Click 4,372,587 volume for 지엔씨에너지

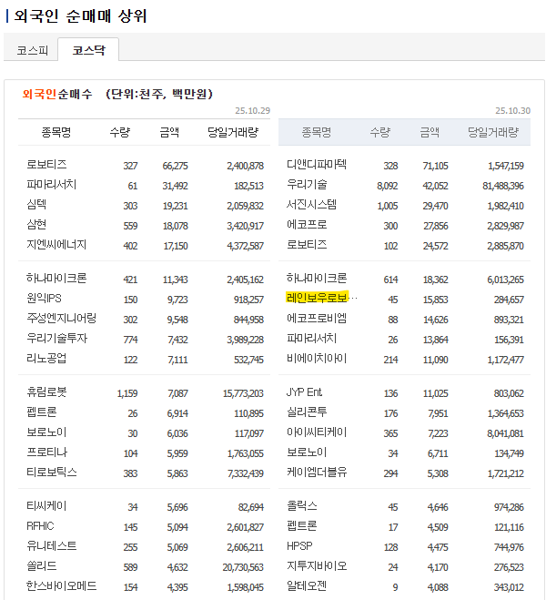(x=245, y=246)
